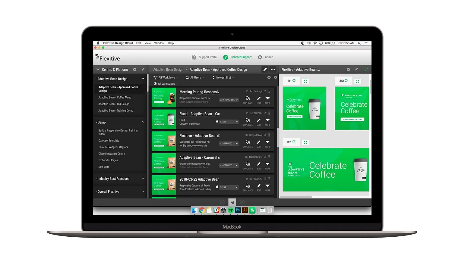Go to Adaptive Bean Design breadcrumb
The height and width of the screenshot is (271, 468).
(x=167, y=70)
